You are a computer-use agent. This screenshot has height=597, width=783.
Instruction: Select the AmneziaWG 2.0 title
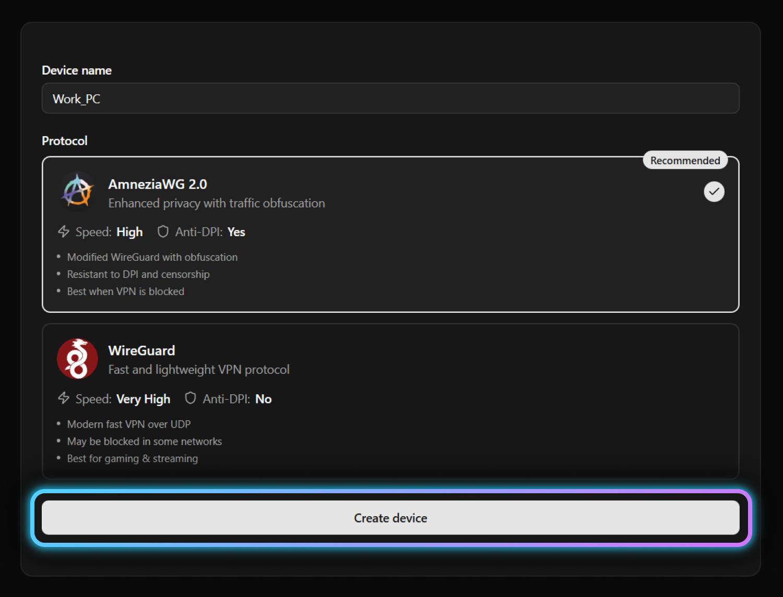158,184
